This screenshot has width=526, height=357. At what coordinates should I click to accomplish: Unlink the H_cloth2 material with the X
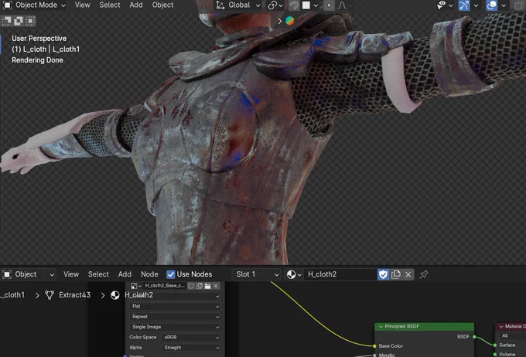408,274
